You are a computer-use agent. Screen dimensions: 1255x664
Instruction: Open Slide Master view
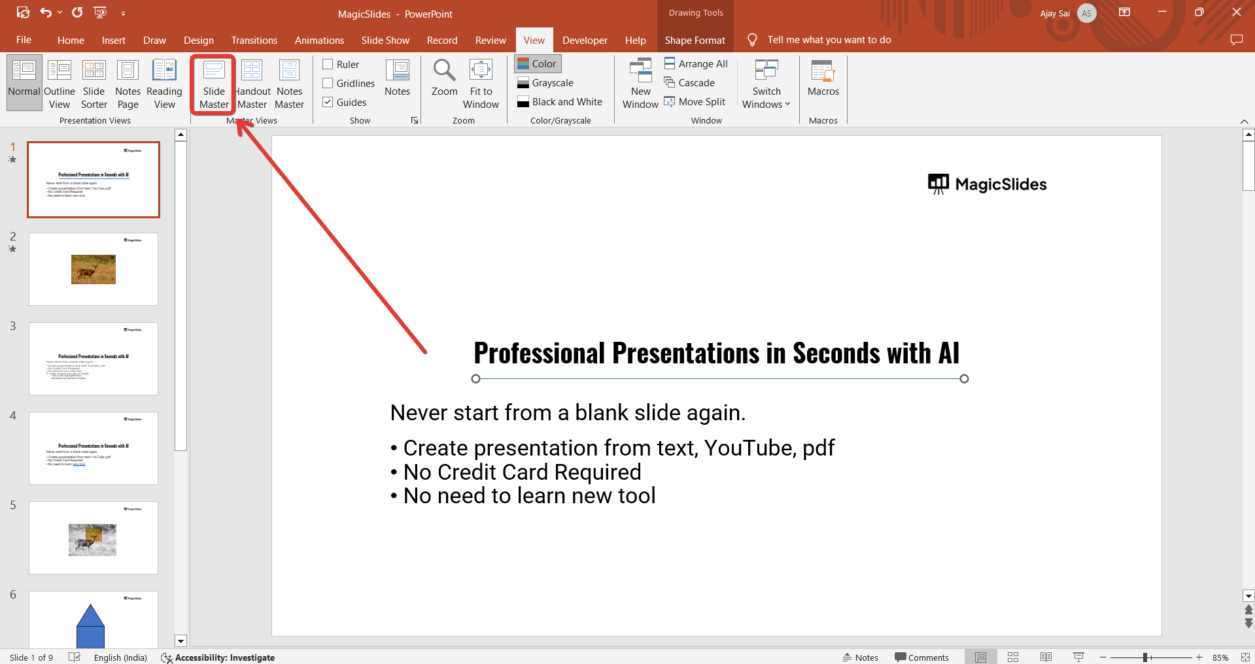pos(214,84)
